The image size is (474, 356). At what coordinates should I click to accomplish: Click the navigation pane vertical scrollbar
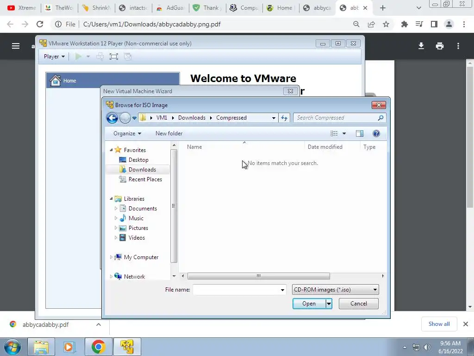[x=174, y=206]
